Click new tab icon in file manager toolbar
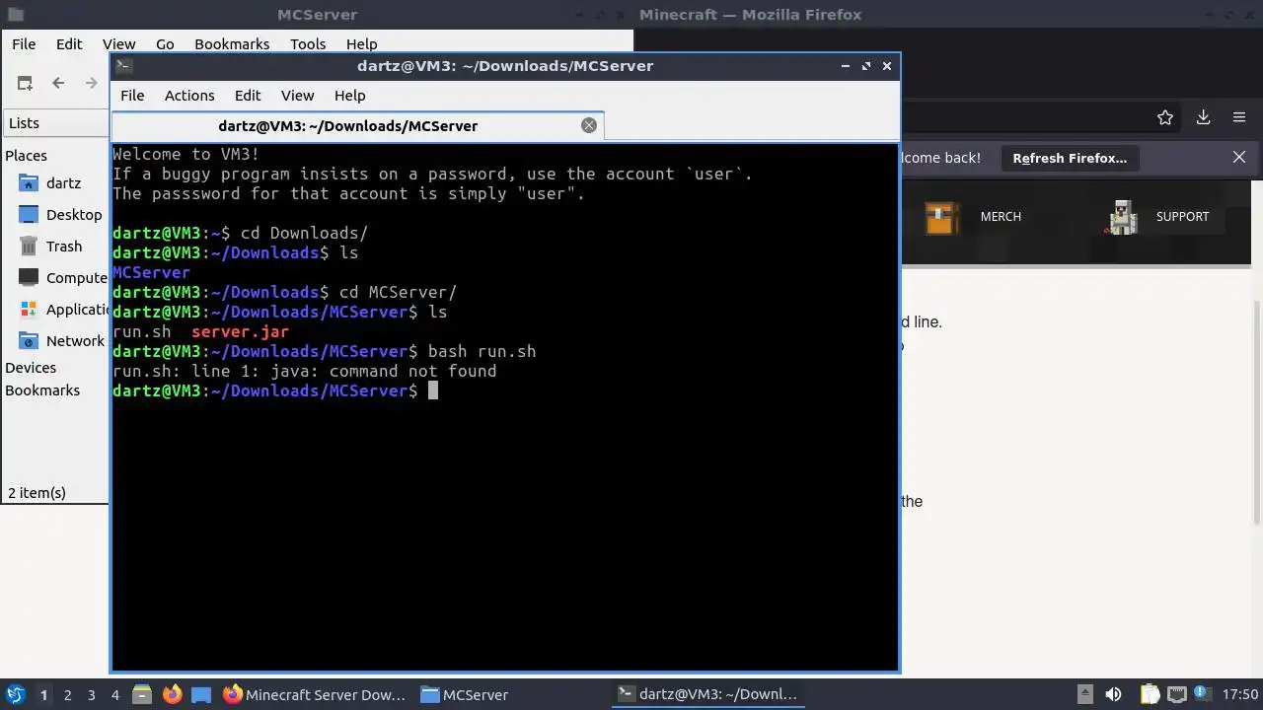Screen dimensions: 1263x710 (x=25, y=84)
